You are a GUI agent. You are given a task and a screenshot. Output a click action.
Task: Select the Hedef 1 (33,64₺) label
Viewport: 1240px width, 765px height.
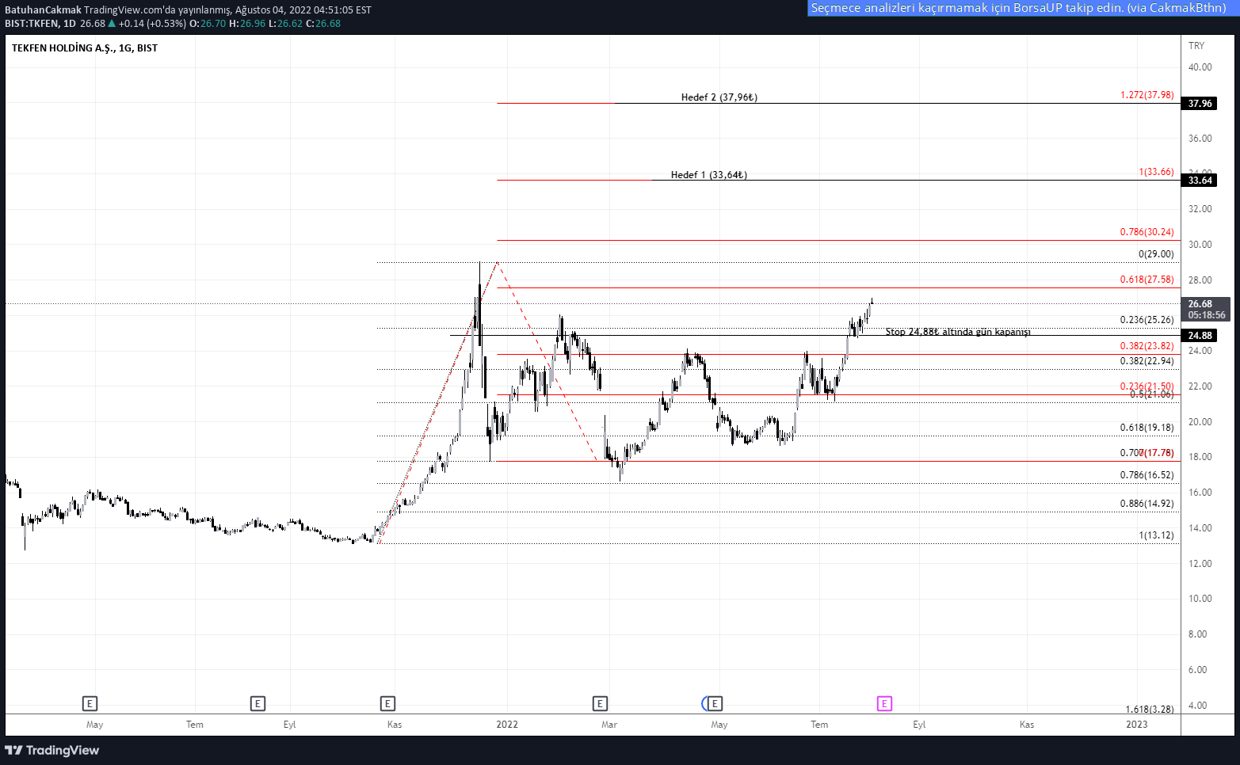pyautogui.click(x=709, y=174)
